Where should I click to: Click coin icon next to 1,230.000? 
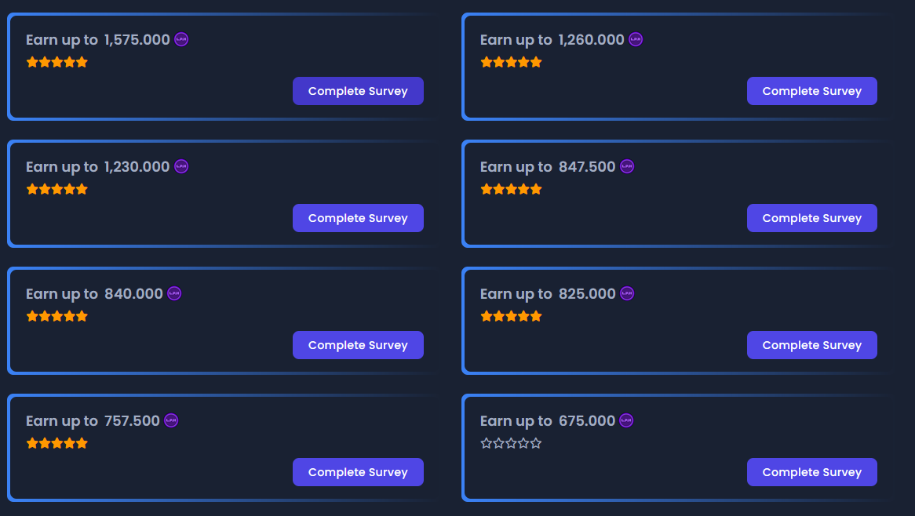181,166
